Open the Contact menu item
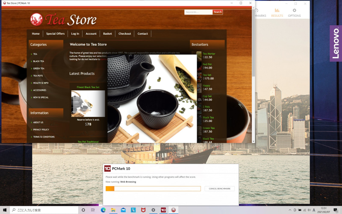This screenshot has height=214, width=342. (143, 34)
